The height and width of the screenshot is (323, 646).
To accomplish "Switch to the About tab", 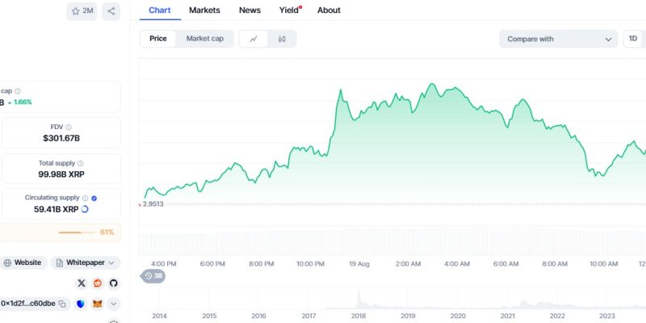I will click(329, 10).
